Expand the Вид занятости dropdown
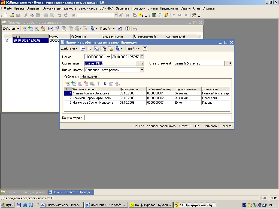 tap(142, 70)
